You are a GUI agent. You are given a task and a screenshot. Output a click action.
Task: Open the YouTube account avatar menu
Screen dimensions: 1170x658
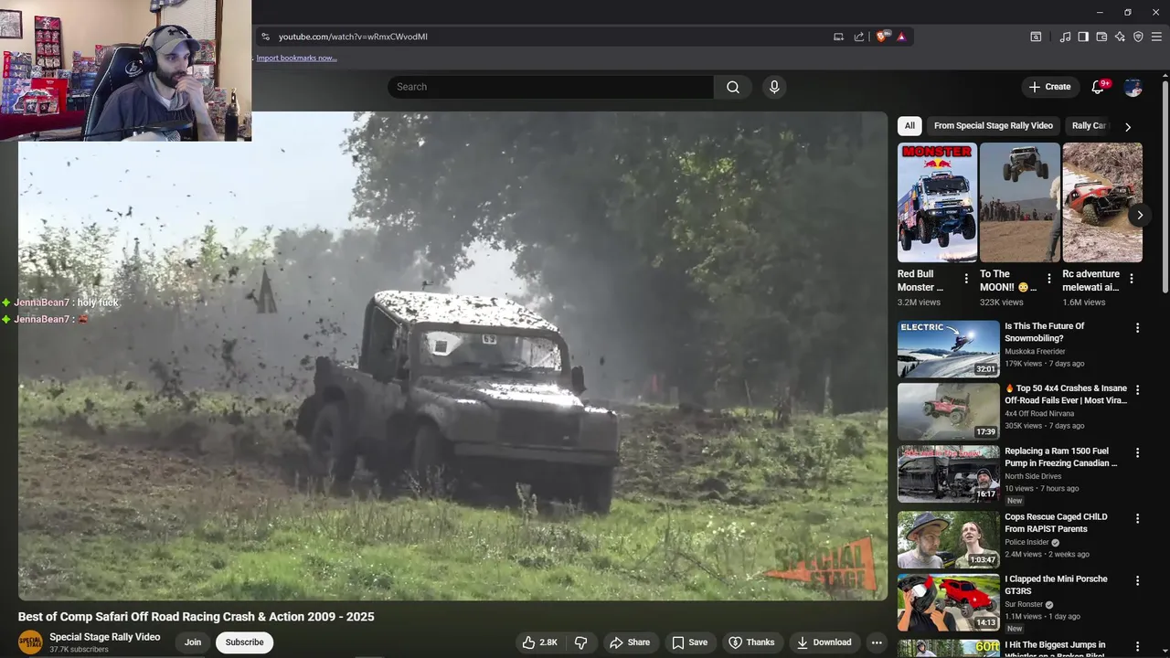point(1133,87)
